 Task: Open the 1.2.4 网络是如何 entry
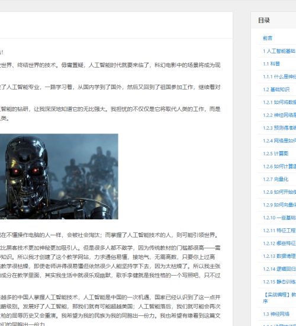click(279, 140)
